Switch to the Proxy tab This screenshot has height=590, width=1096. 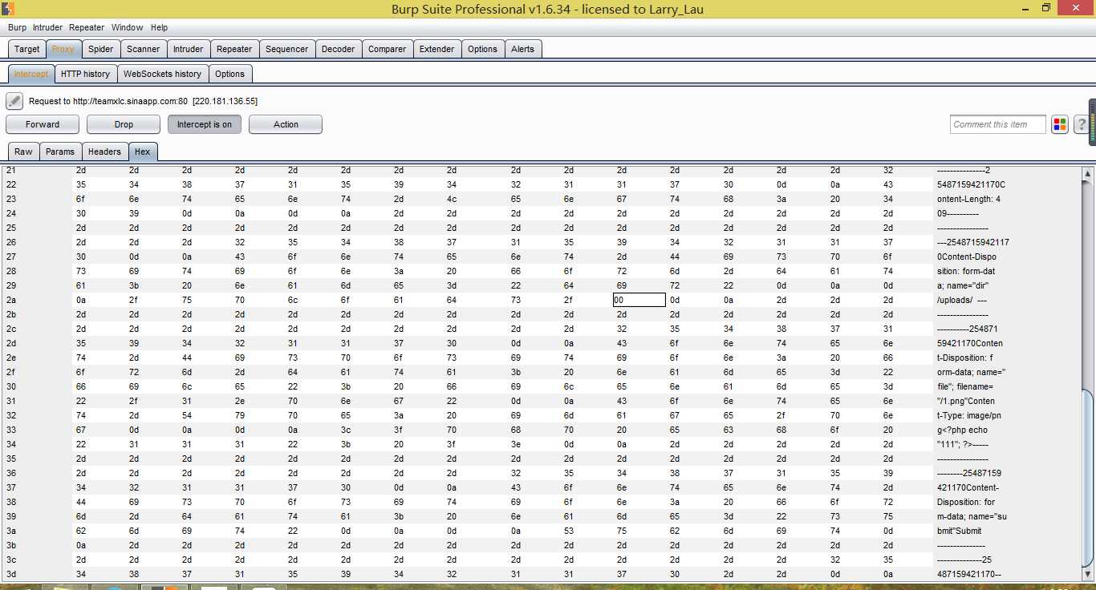click(x=63, y=49)
